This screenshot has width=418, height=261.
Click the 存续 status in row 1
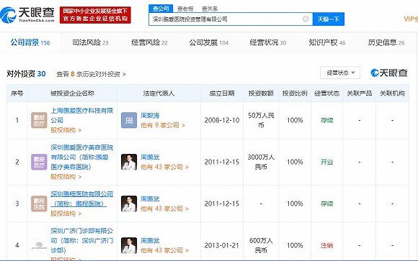tap(326, 120)
